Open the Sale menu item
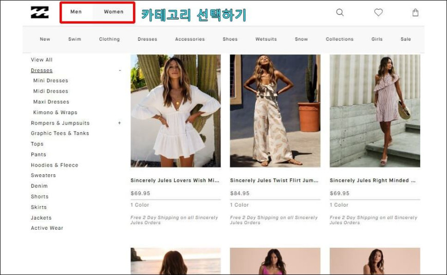The height and width of the screenshot is (275, 447). 406,39
